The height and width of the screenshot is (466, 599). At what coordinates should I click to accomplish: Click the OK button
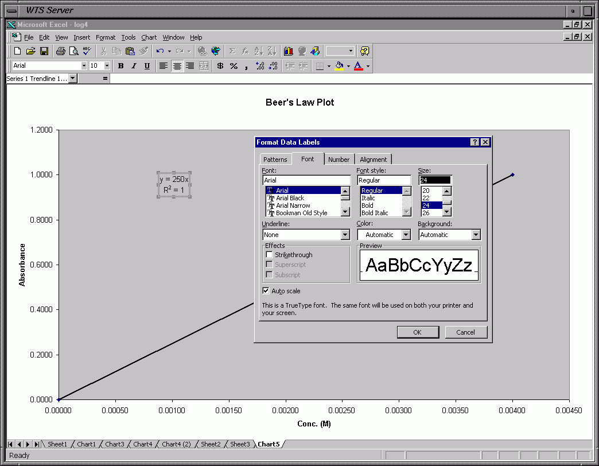click(x=417, y=332)
